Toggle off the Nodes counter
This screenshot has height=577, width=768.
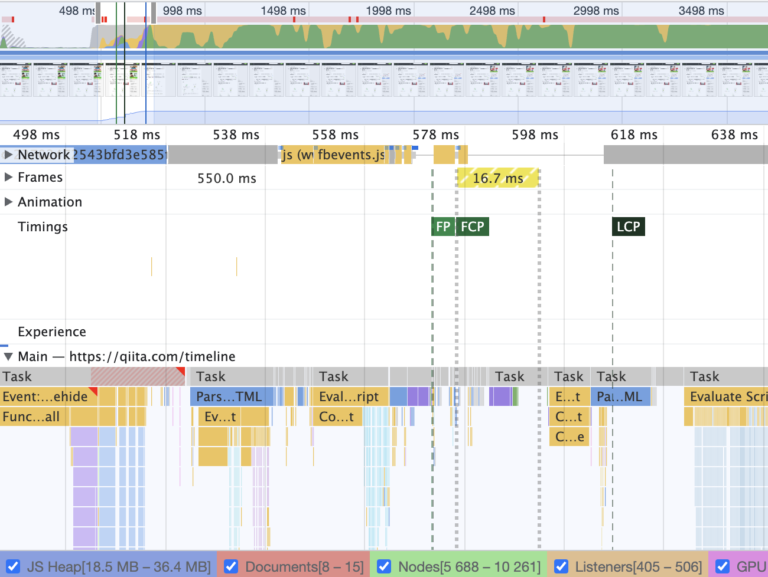384,566
